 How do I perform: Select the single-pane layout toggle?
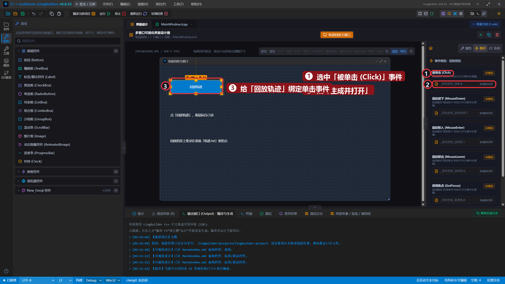(x=432, y=14)
